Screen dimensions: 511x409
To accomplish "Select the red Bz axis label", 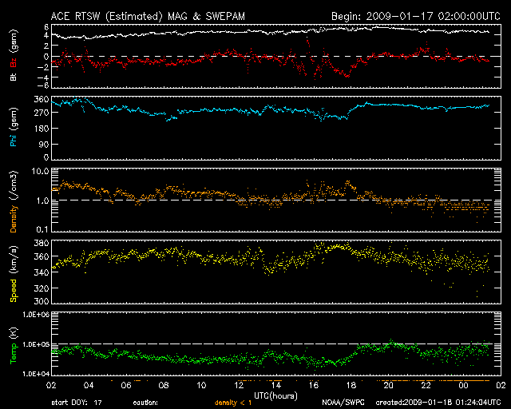I will (x=13, y=63).
